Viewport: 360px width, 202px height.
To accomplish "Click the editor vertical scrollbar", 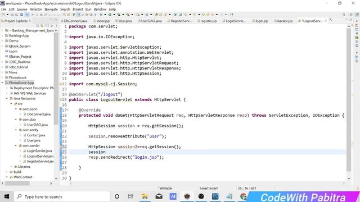I will pos(349,100).
